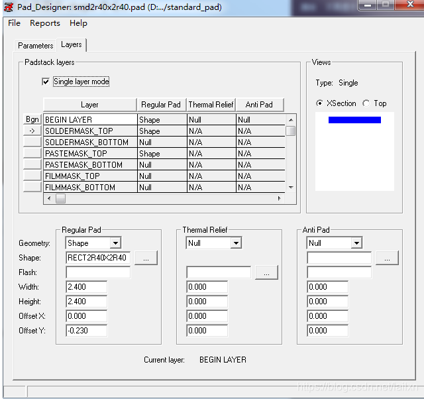The height and width of the screenshot is (399, 424).
Task: Open the Regular Pad Geometry dropdown
Action: point(115,243)
